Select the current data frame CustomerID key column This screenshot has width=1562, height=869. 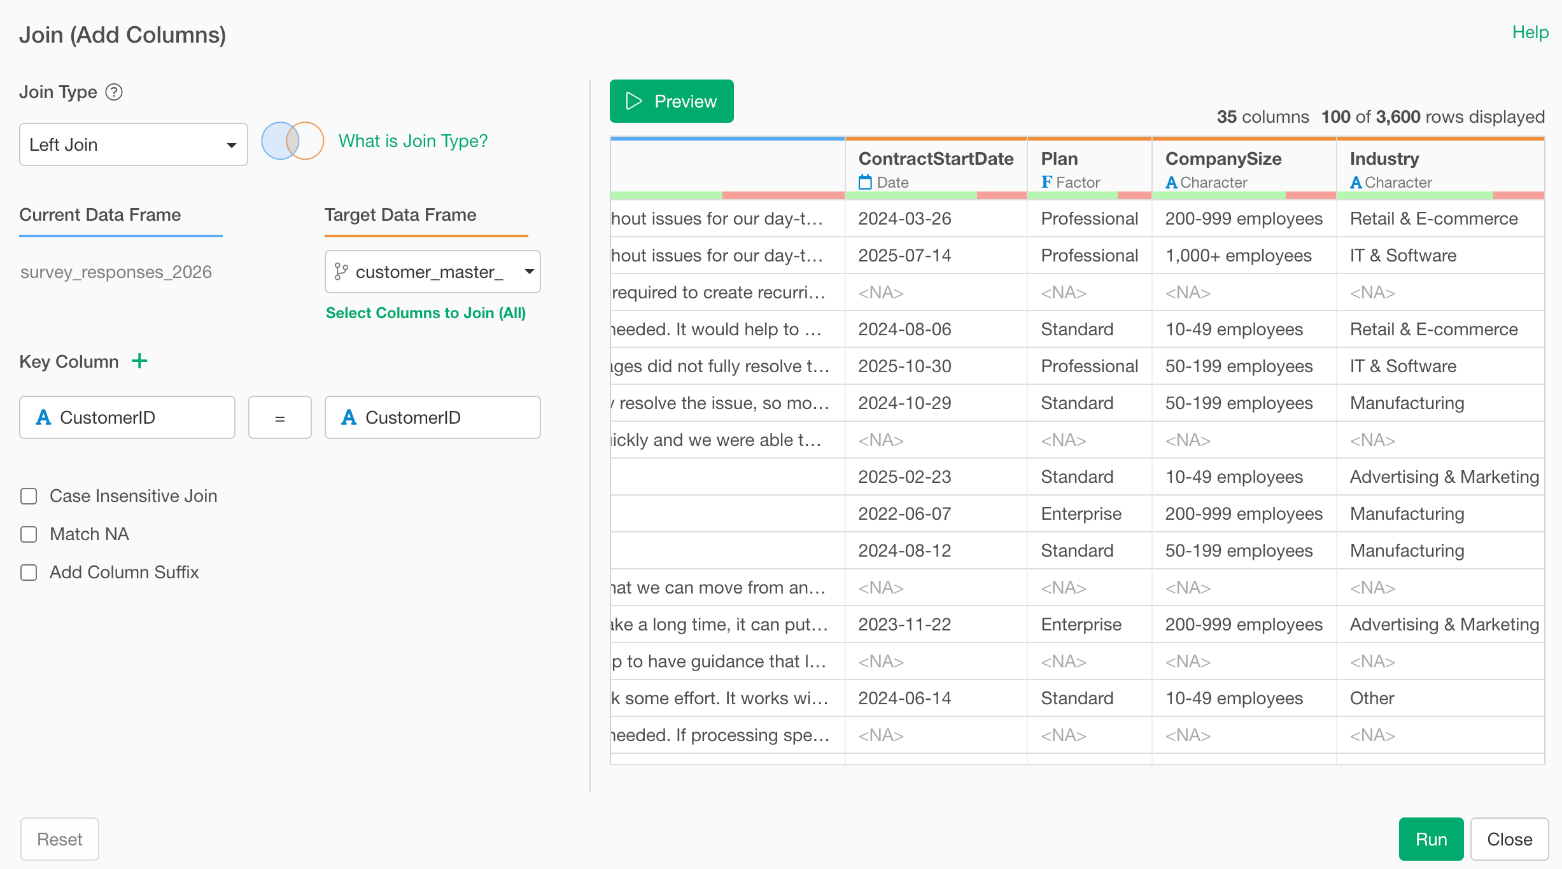(127, 417)
